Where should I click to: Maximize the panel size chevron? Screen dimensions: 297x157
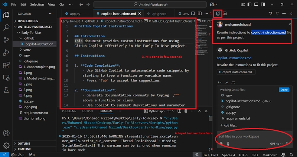point(199,111)
